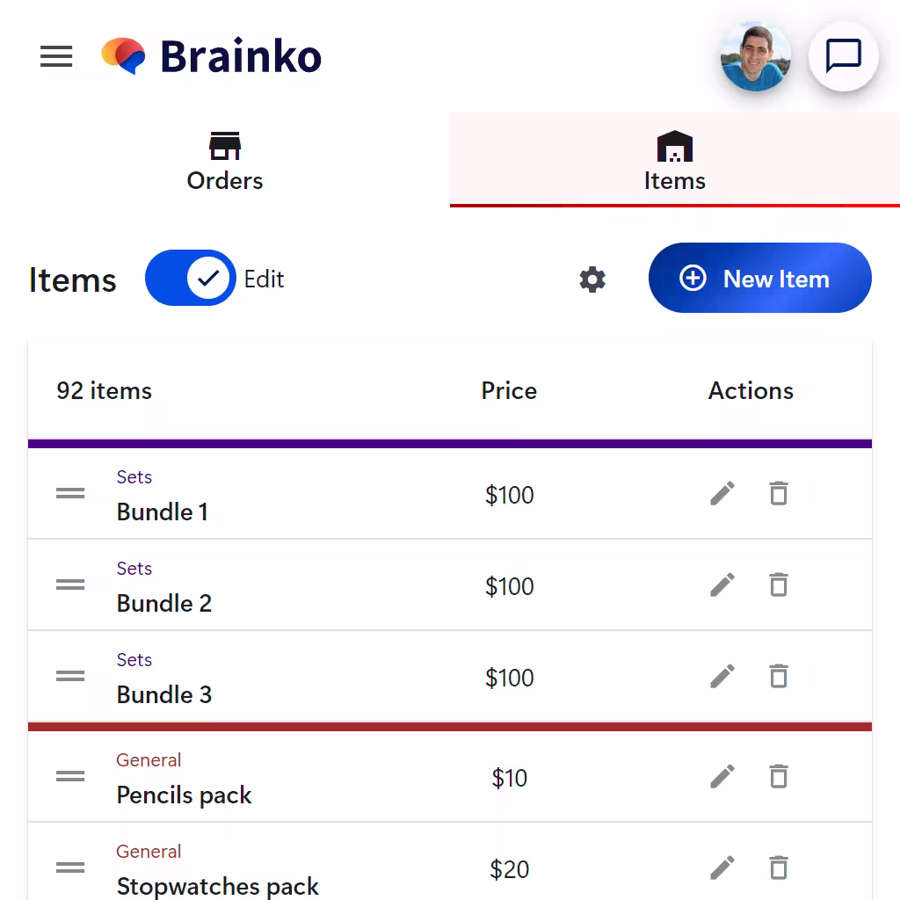The height and width of the screenshot is (900, 900).
Task: Switch to the Orders tab
Action: tap(225, 161)
